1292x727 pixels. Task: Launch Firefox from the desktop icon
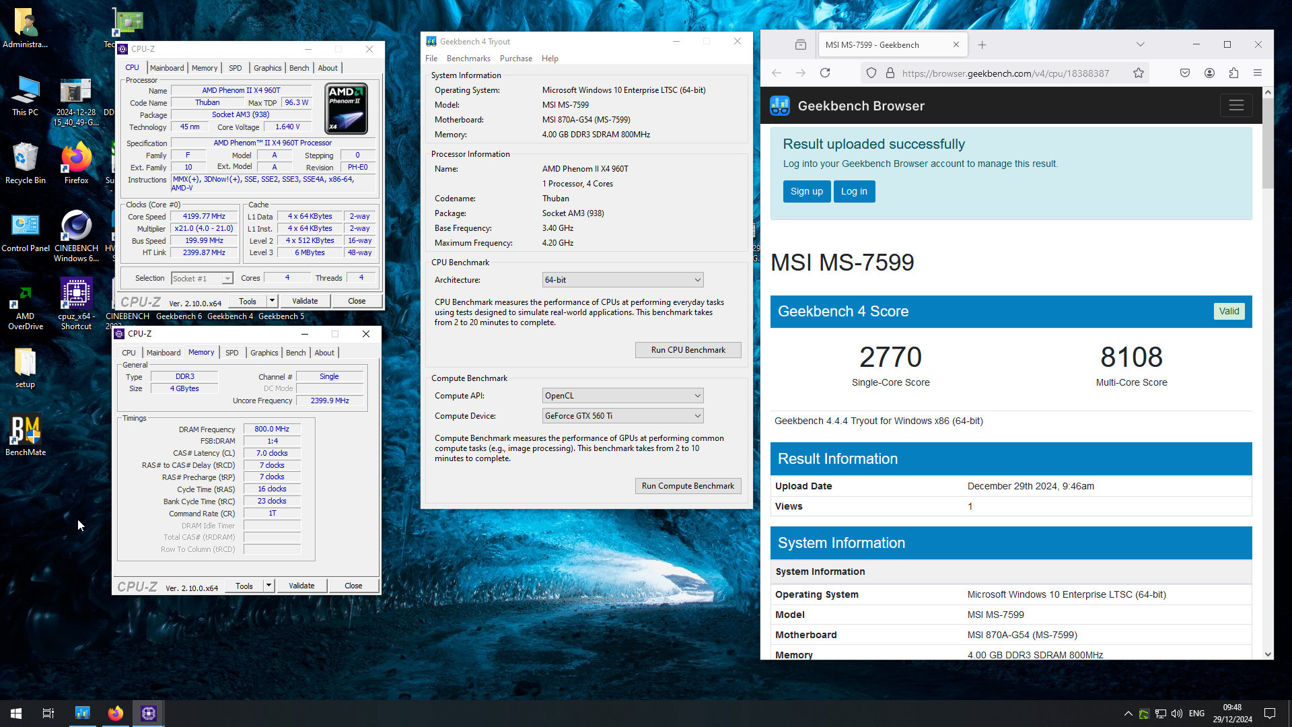pyautogui.click(x=76, y=164)
